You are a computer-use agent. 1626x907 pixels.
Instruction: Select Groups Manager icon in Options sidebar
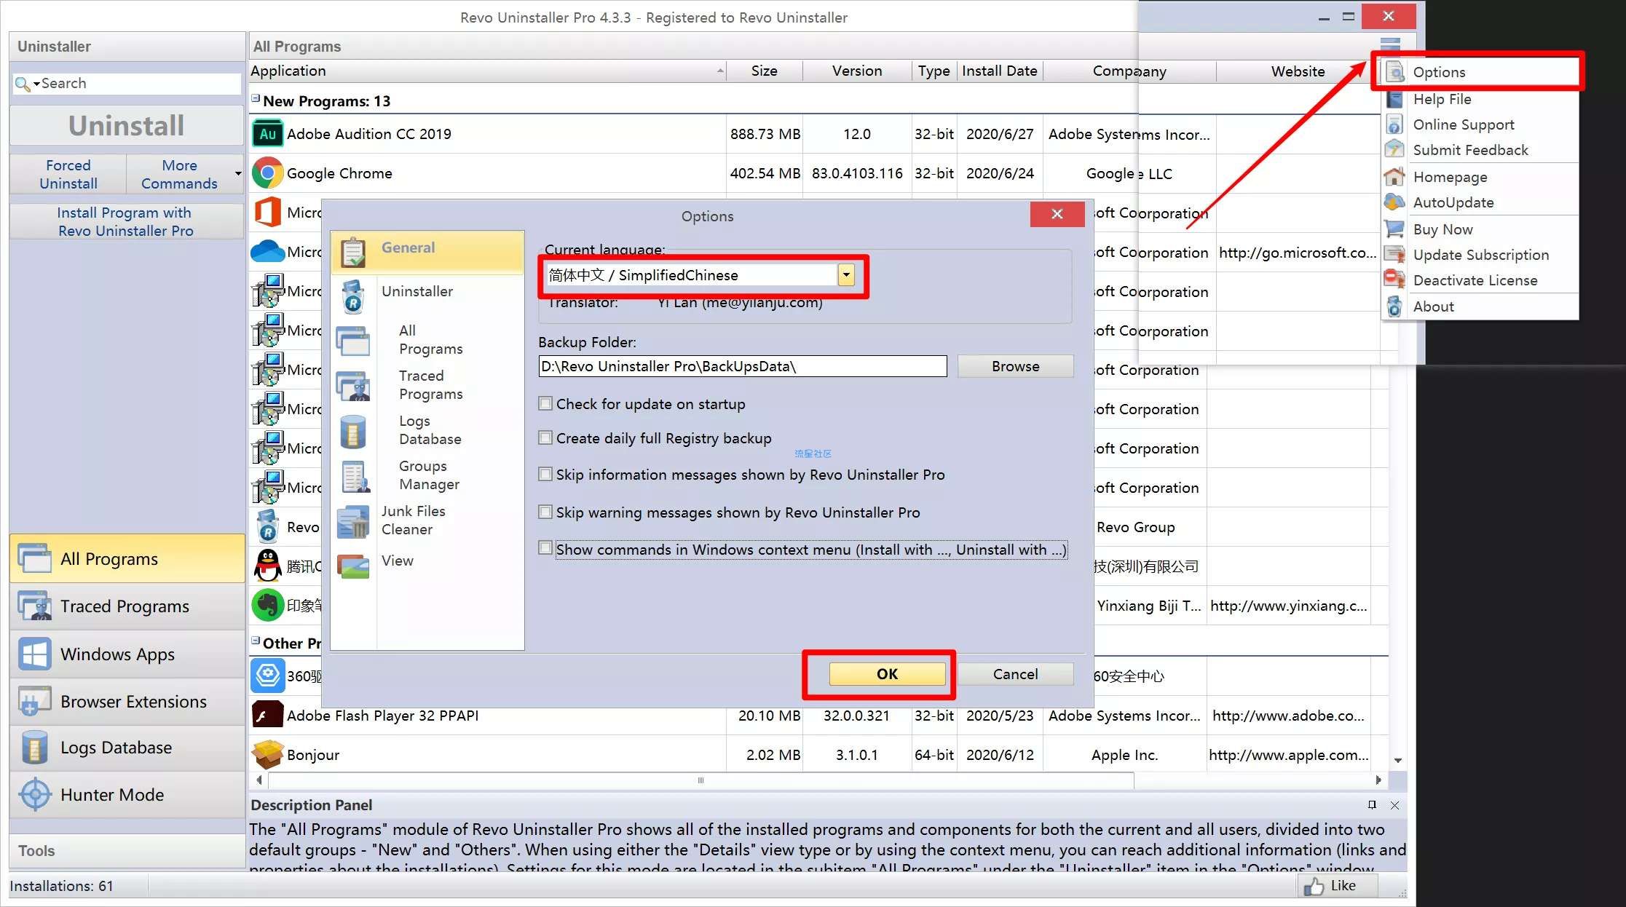[x=355, y=476]
